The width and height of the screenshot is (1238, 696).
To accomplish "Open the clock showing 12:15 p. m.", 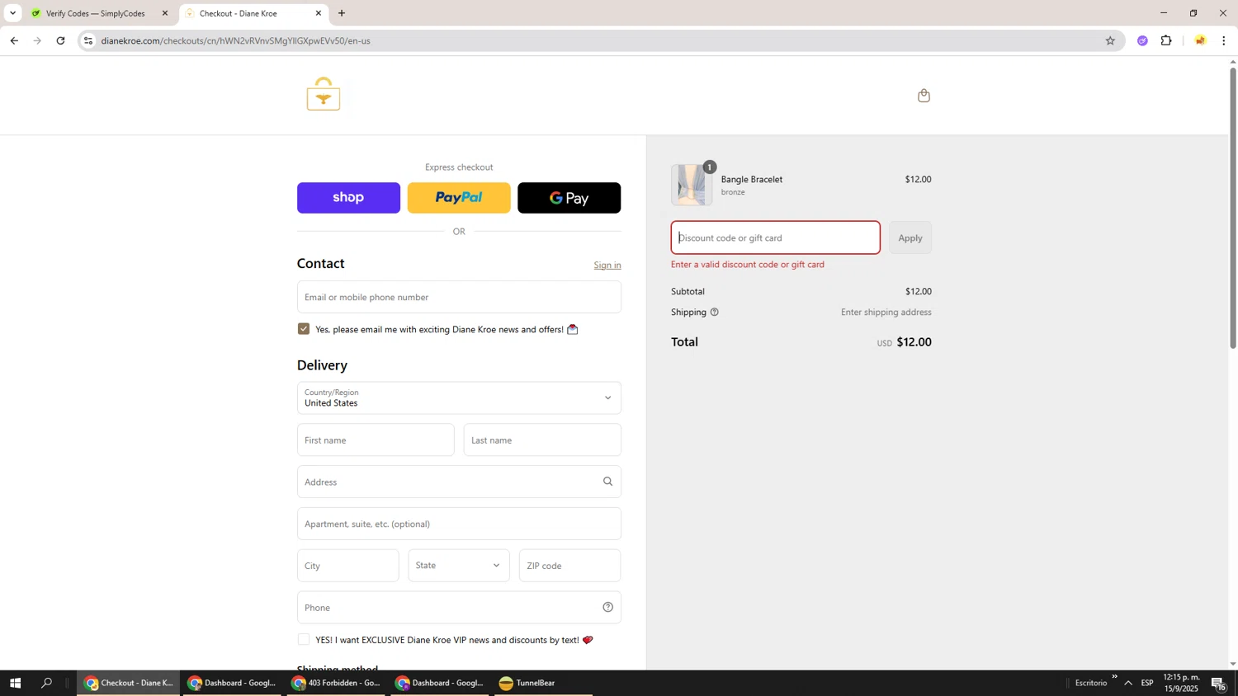I will coord(1181,683).
